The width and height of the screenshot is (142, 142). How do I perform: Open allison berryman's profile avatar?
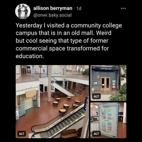point(23,11)
